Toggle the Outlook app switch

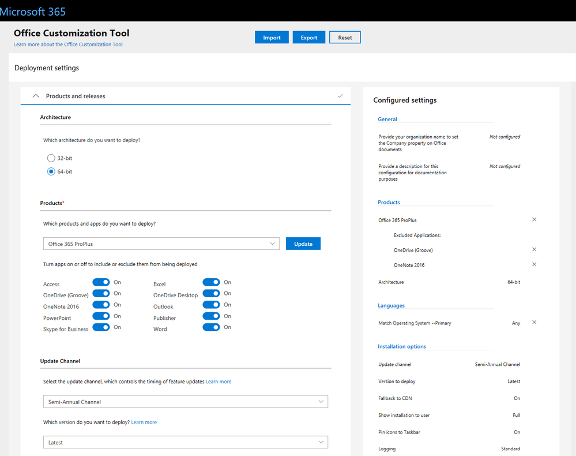[x=211, y=305]
